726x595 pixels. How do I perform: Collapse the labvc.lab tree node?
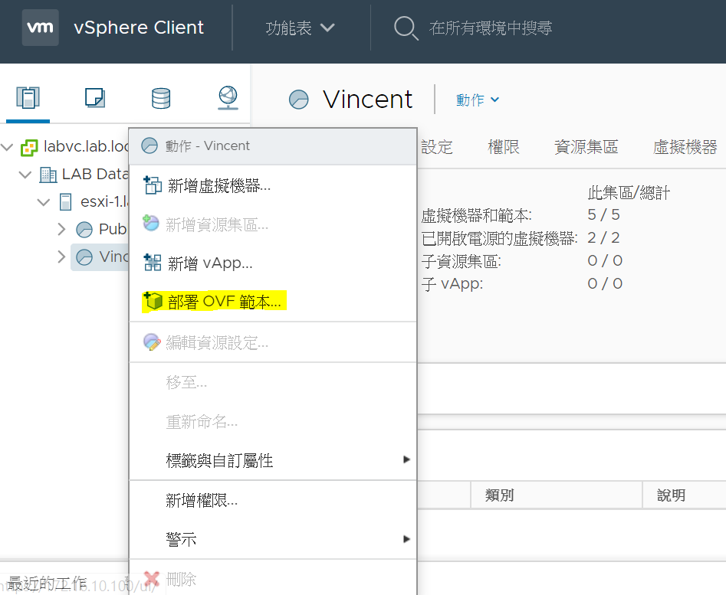point(7,148)
